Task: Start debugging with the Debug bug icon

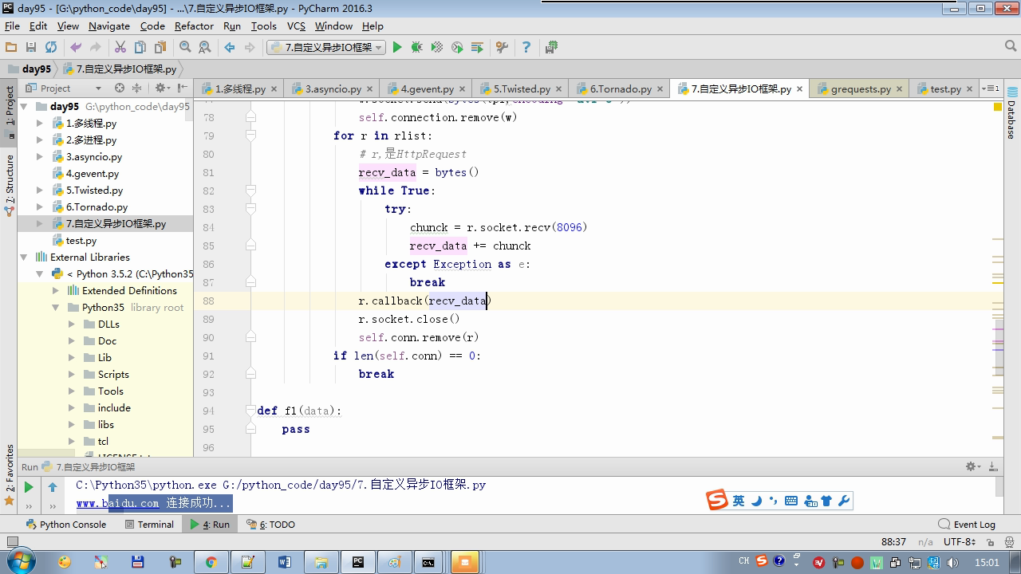Action: coord(416,48)
